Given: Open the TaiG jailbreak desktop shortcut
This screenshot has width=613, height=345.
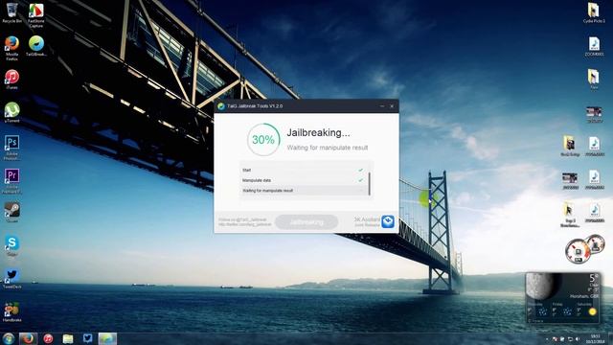Looking at the screenshot, I should pos(36,46).
